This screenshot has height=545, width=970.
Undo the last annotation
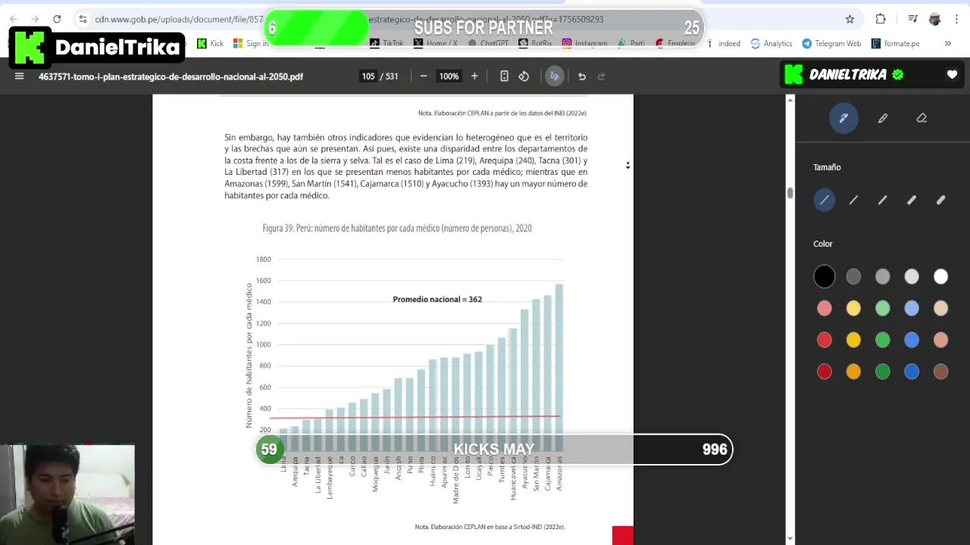point(582,76)
